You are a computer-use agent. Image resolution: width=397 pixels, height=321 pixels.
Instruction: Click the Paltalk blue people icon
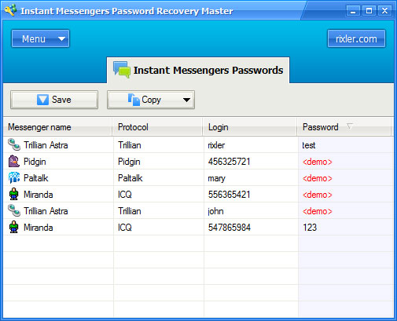click(x=14, y=177)
